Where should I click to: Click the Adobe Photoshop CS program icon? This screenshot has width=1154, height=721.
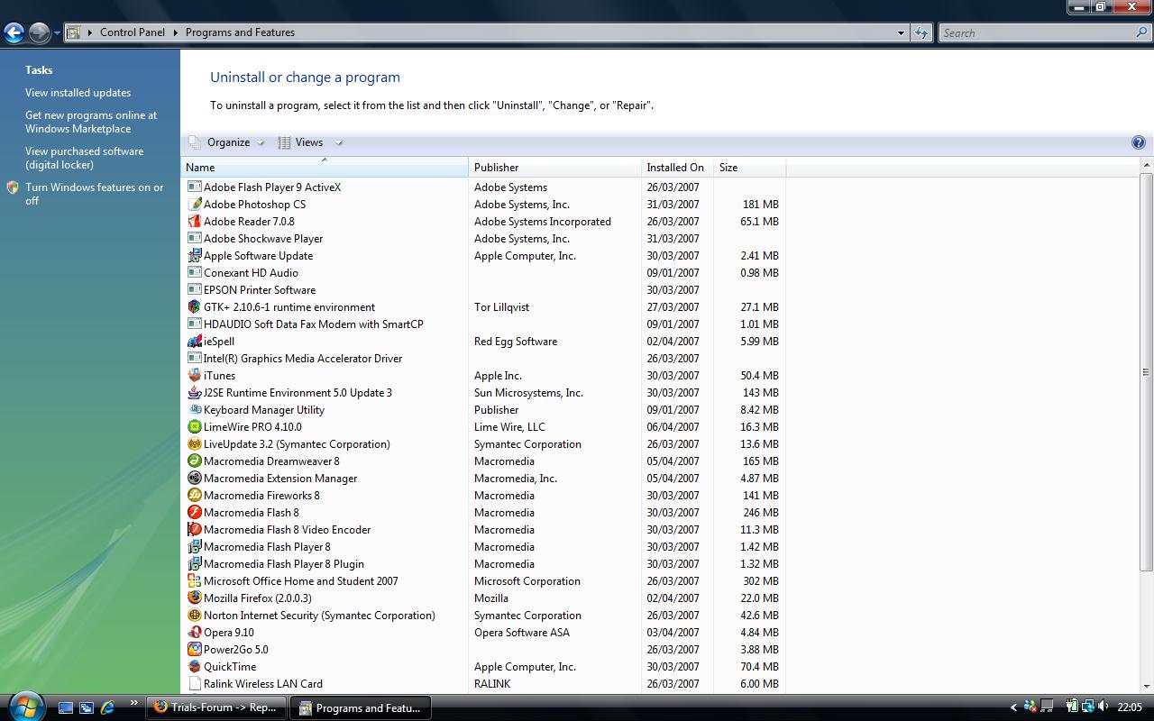(x=194, y=205)
